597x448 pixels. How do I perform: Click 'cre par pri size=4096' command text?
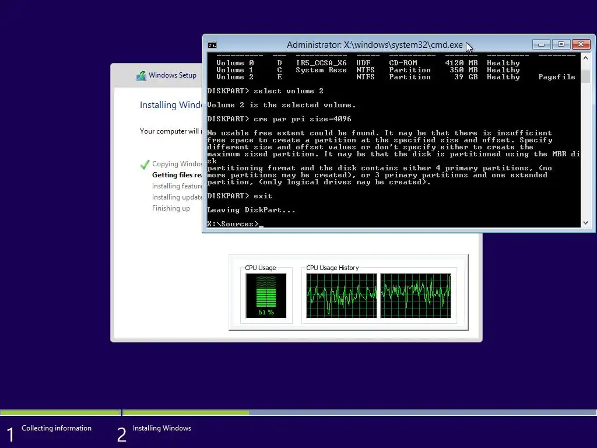(x=303, y=119)
